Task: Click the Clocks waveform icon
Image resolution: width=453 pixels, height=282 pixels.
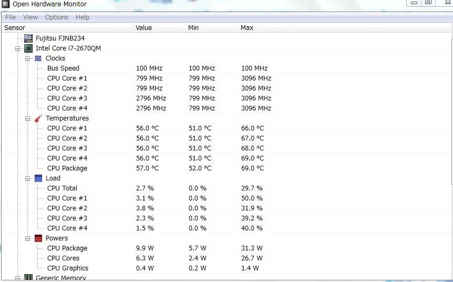Action: tap(38, 58)
